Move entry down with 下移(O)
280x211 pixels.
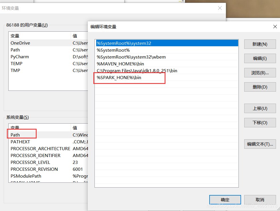tap(260, 122)
